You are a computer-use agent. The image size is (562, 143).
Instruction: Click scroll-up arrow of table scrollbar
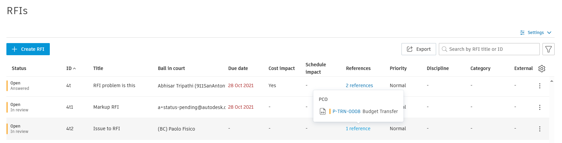click(552, 81)
